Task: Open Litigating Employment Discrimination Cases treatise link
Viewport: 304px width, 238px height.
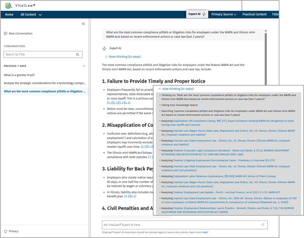Action: [x=224, y=160]
